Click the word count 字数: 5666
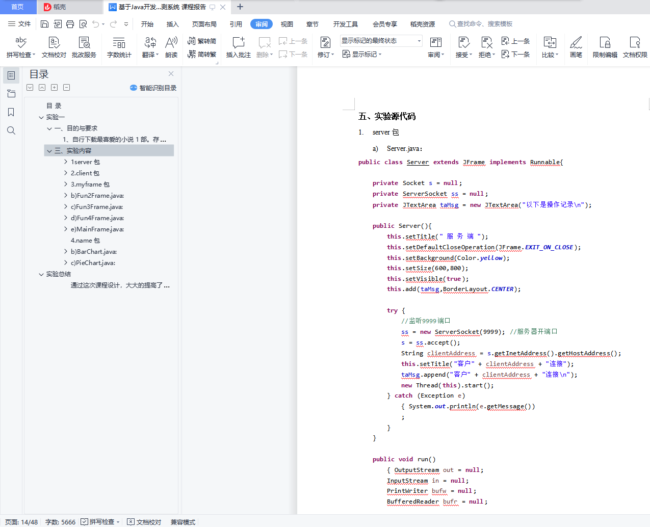The height and width of the screenshot is (527, 650). (x=60, y=522)
